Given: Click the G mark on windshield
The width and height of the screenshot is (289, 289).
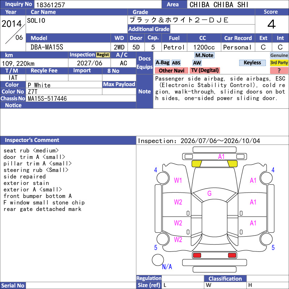Looking at the screenshot, I should 210,193.
